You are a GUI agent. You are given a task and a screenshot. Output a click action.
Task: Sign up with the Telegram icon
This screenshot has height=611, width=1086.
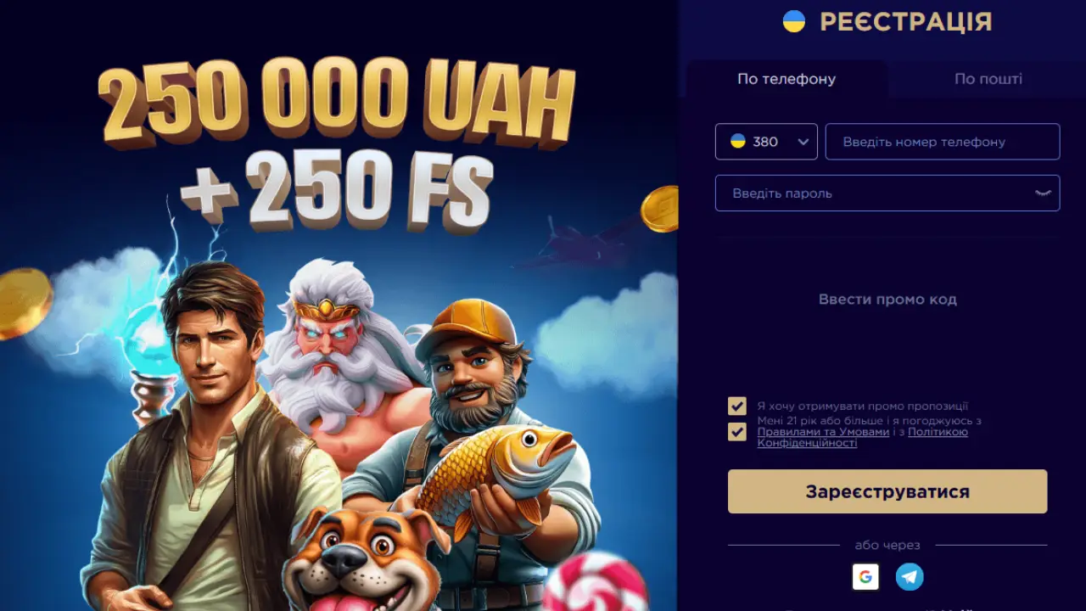910,577
